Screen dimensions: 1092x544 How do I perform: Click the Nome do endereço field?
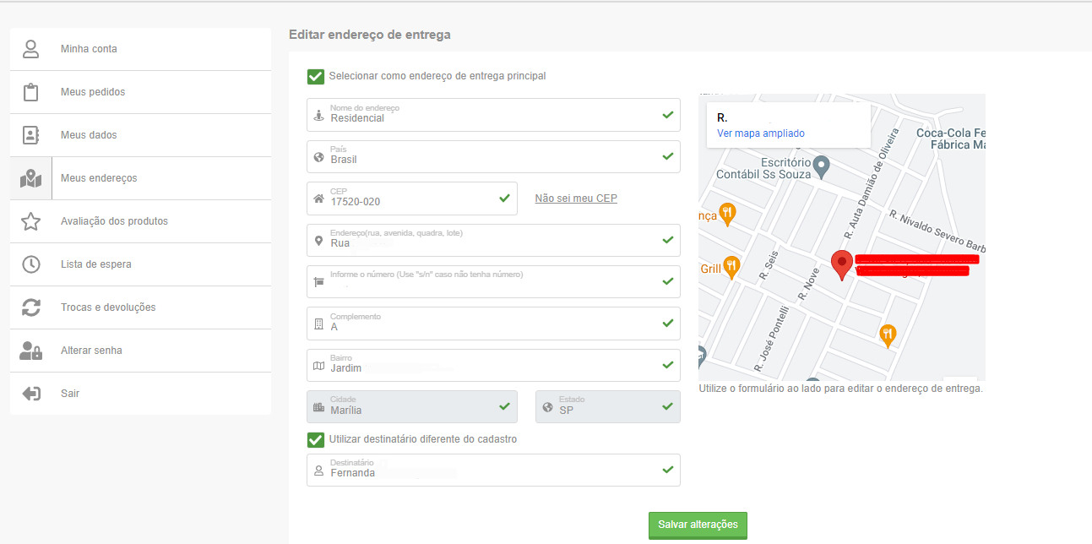point(493,115)
